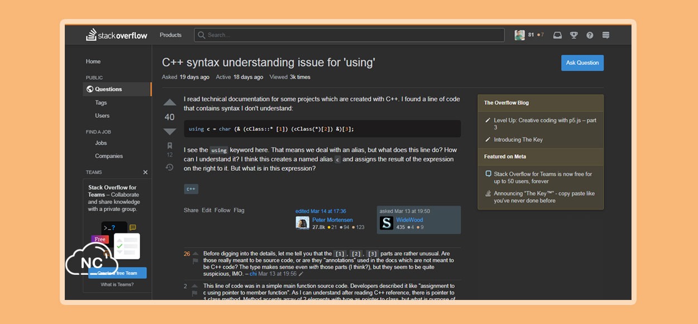
Task: Open the Stack Overflow logo home link
Action: [117, 35]
